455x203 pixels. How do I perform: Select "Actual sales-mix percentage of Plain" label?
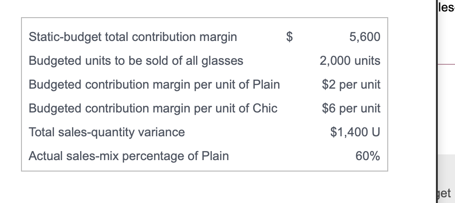129,156
